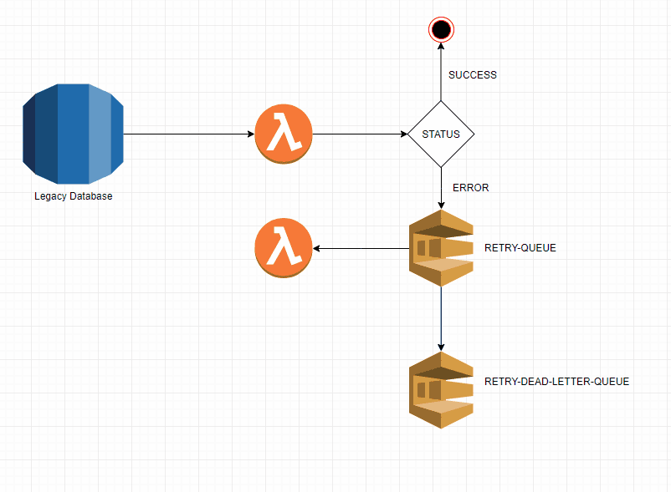671x492 pixels.
Task: Click the black end-state circle
Action: pos(441,30)
